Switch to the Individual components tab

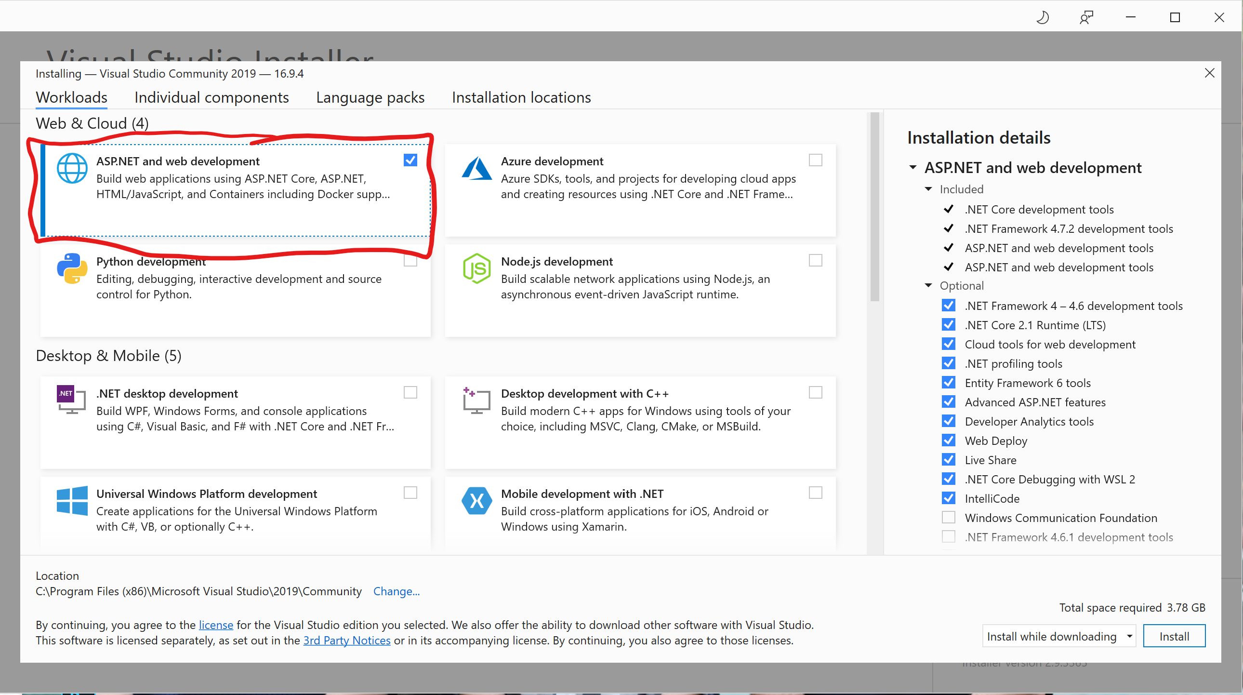coord(212,97)
